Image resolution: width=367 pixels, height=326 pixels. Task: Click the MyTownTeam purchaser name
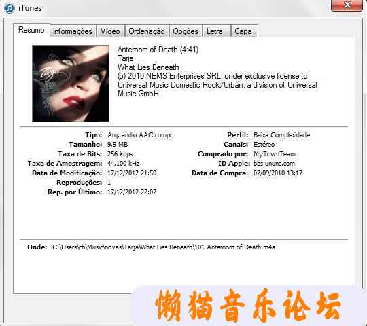click(x=275, y=154)
